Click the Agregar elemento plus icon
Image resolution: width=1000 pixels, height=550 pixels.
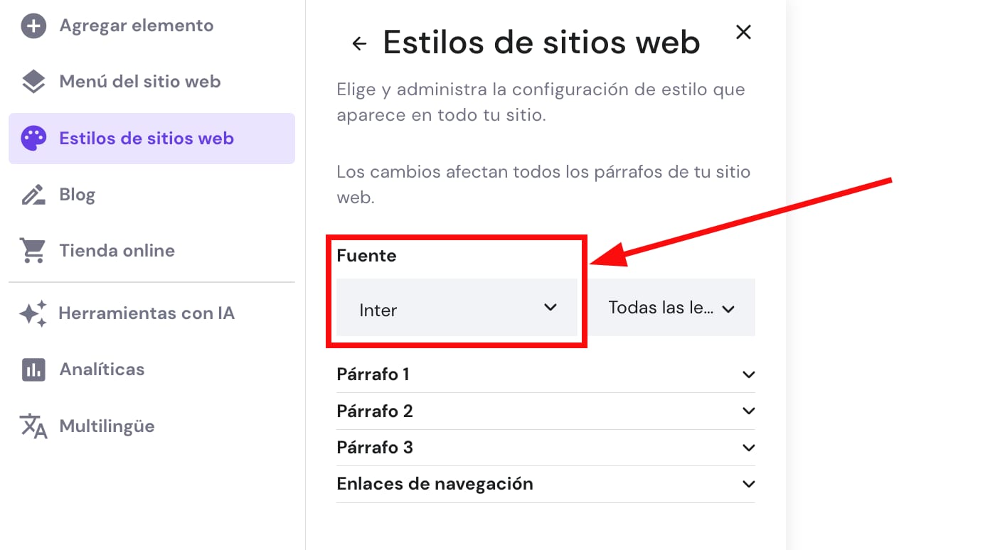[33, 26]
